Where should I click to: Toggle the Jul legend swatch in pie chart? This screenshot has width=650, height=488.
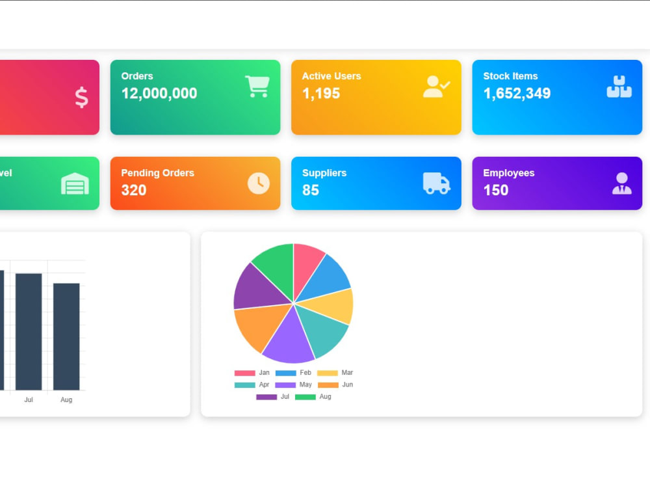point(266,397)
